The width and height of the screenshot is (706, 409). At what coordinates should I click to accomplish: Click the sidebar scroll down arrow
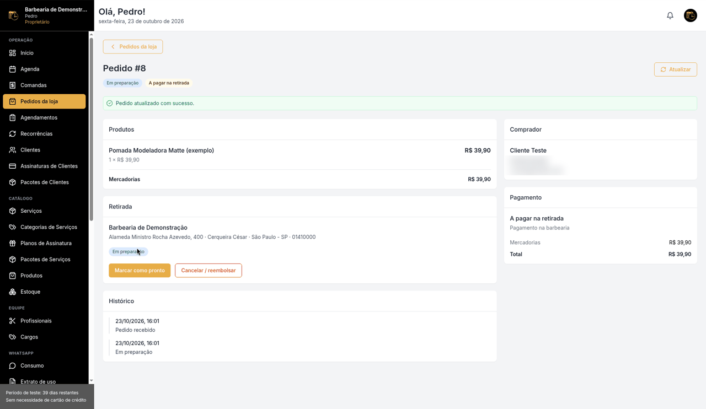(92, 381)
